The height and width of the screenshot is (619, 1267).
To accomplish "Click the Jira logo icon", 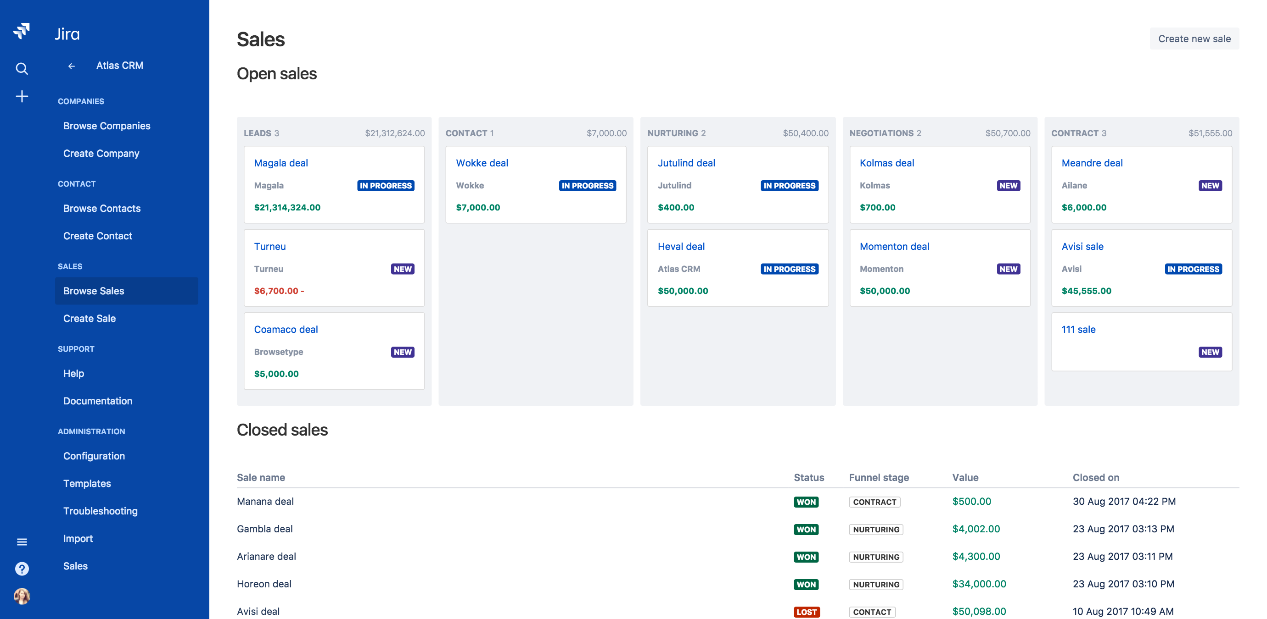I will point(22,30).
